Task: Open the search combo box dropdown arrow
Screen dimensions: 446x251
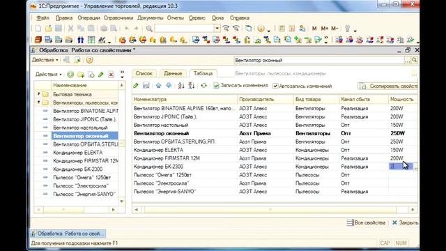Action: [x=217, y=28]
